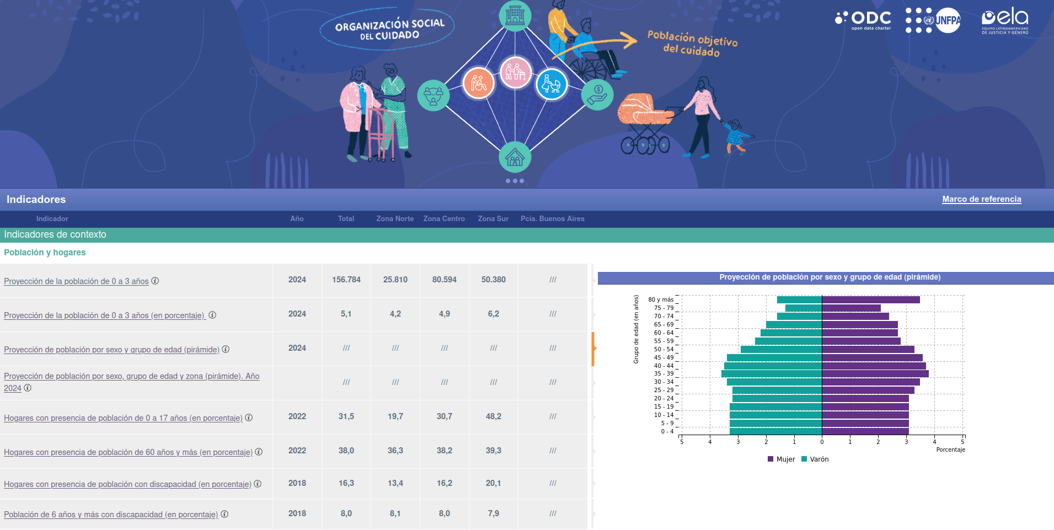Select the blue baby stroller icon
Image resolution: width=1054 pixels, height=530 pixels.
tap(552, 84)
